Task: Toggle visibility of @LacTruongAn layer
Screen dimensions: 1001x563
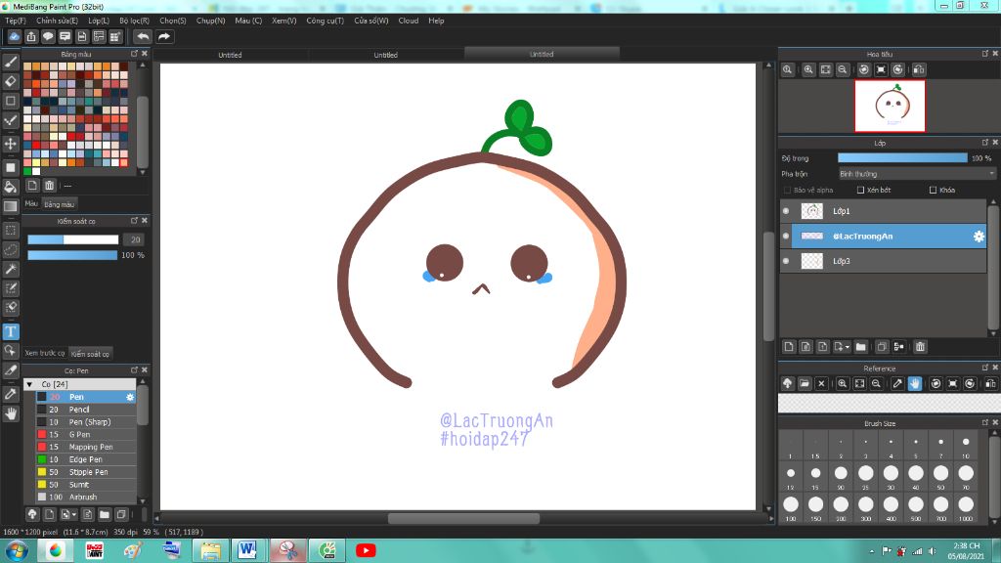Action: (786, 237)
